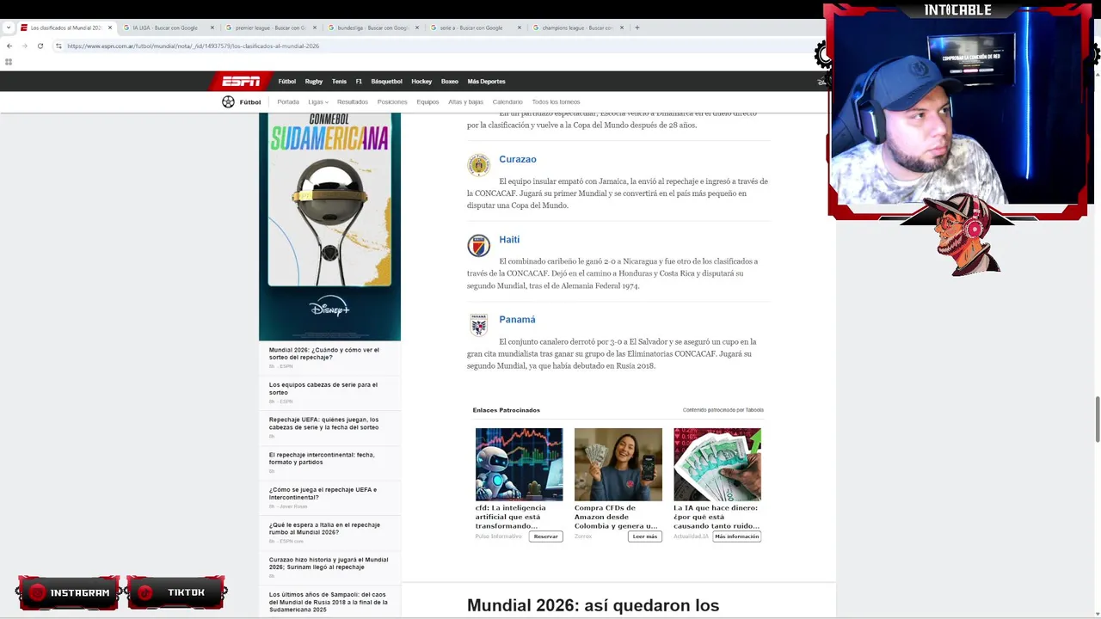
Task: Click the Amazon CFDs ad thumbnail
Action: 618,464
